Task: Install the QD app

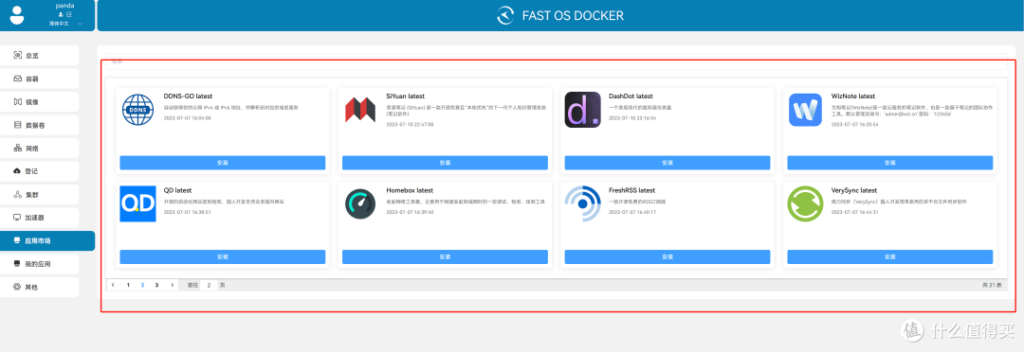Action: point(223,256)
